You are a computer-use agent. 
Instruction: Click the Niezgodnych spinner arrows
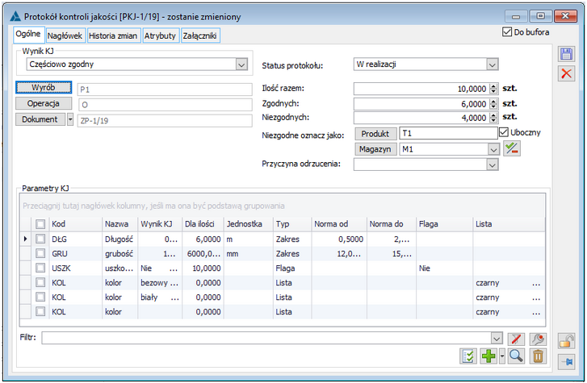coord(493,118)
